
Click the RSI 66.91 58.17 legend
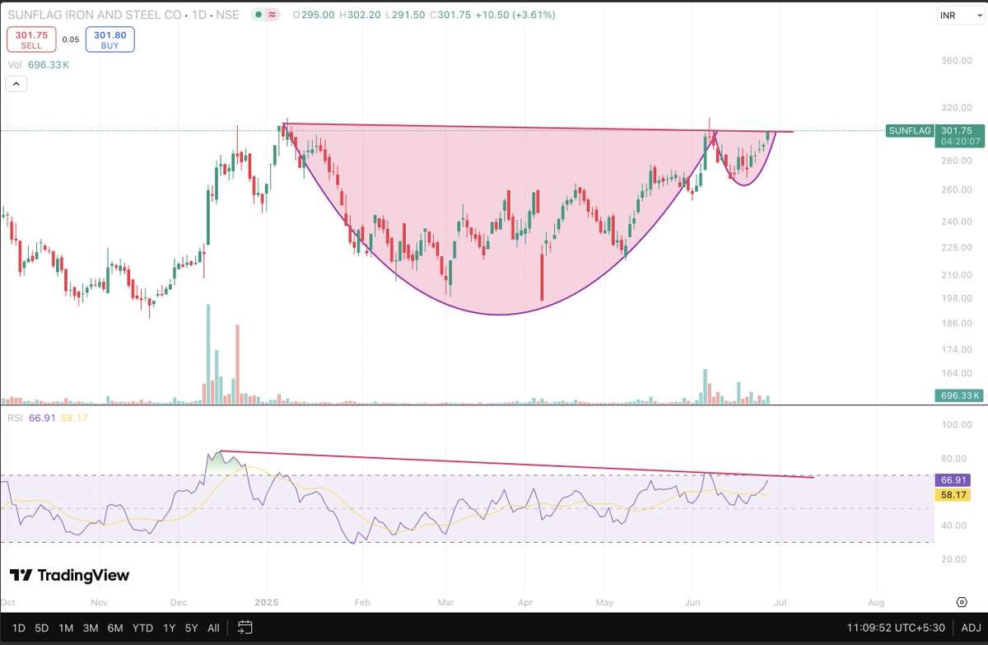click(x=49, y=418)
